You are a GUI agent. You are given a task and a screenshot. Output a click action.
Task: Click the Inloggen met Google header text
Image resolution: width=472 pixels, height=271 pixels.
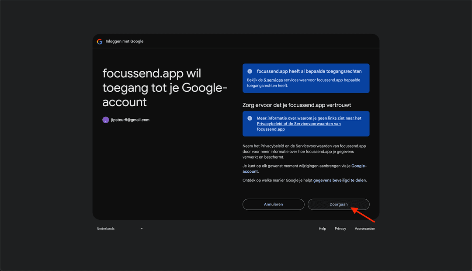[124, 41]
